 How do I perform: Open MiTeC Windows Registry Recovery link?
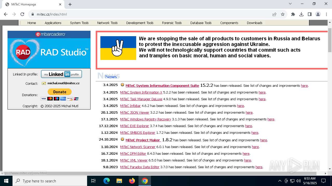[146, 119]
